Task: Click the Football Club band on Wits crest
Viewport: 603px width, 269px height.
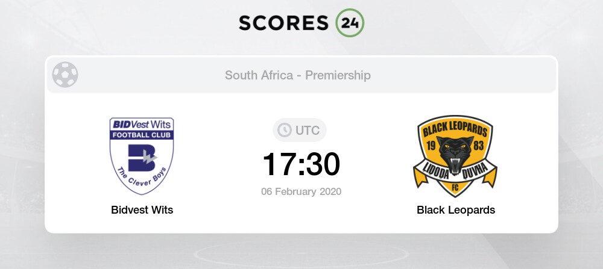Action: 142,135
